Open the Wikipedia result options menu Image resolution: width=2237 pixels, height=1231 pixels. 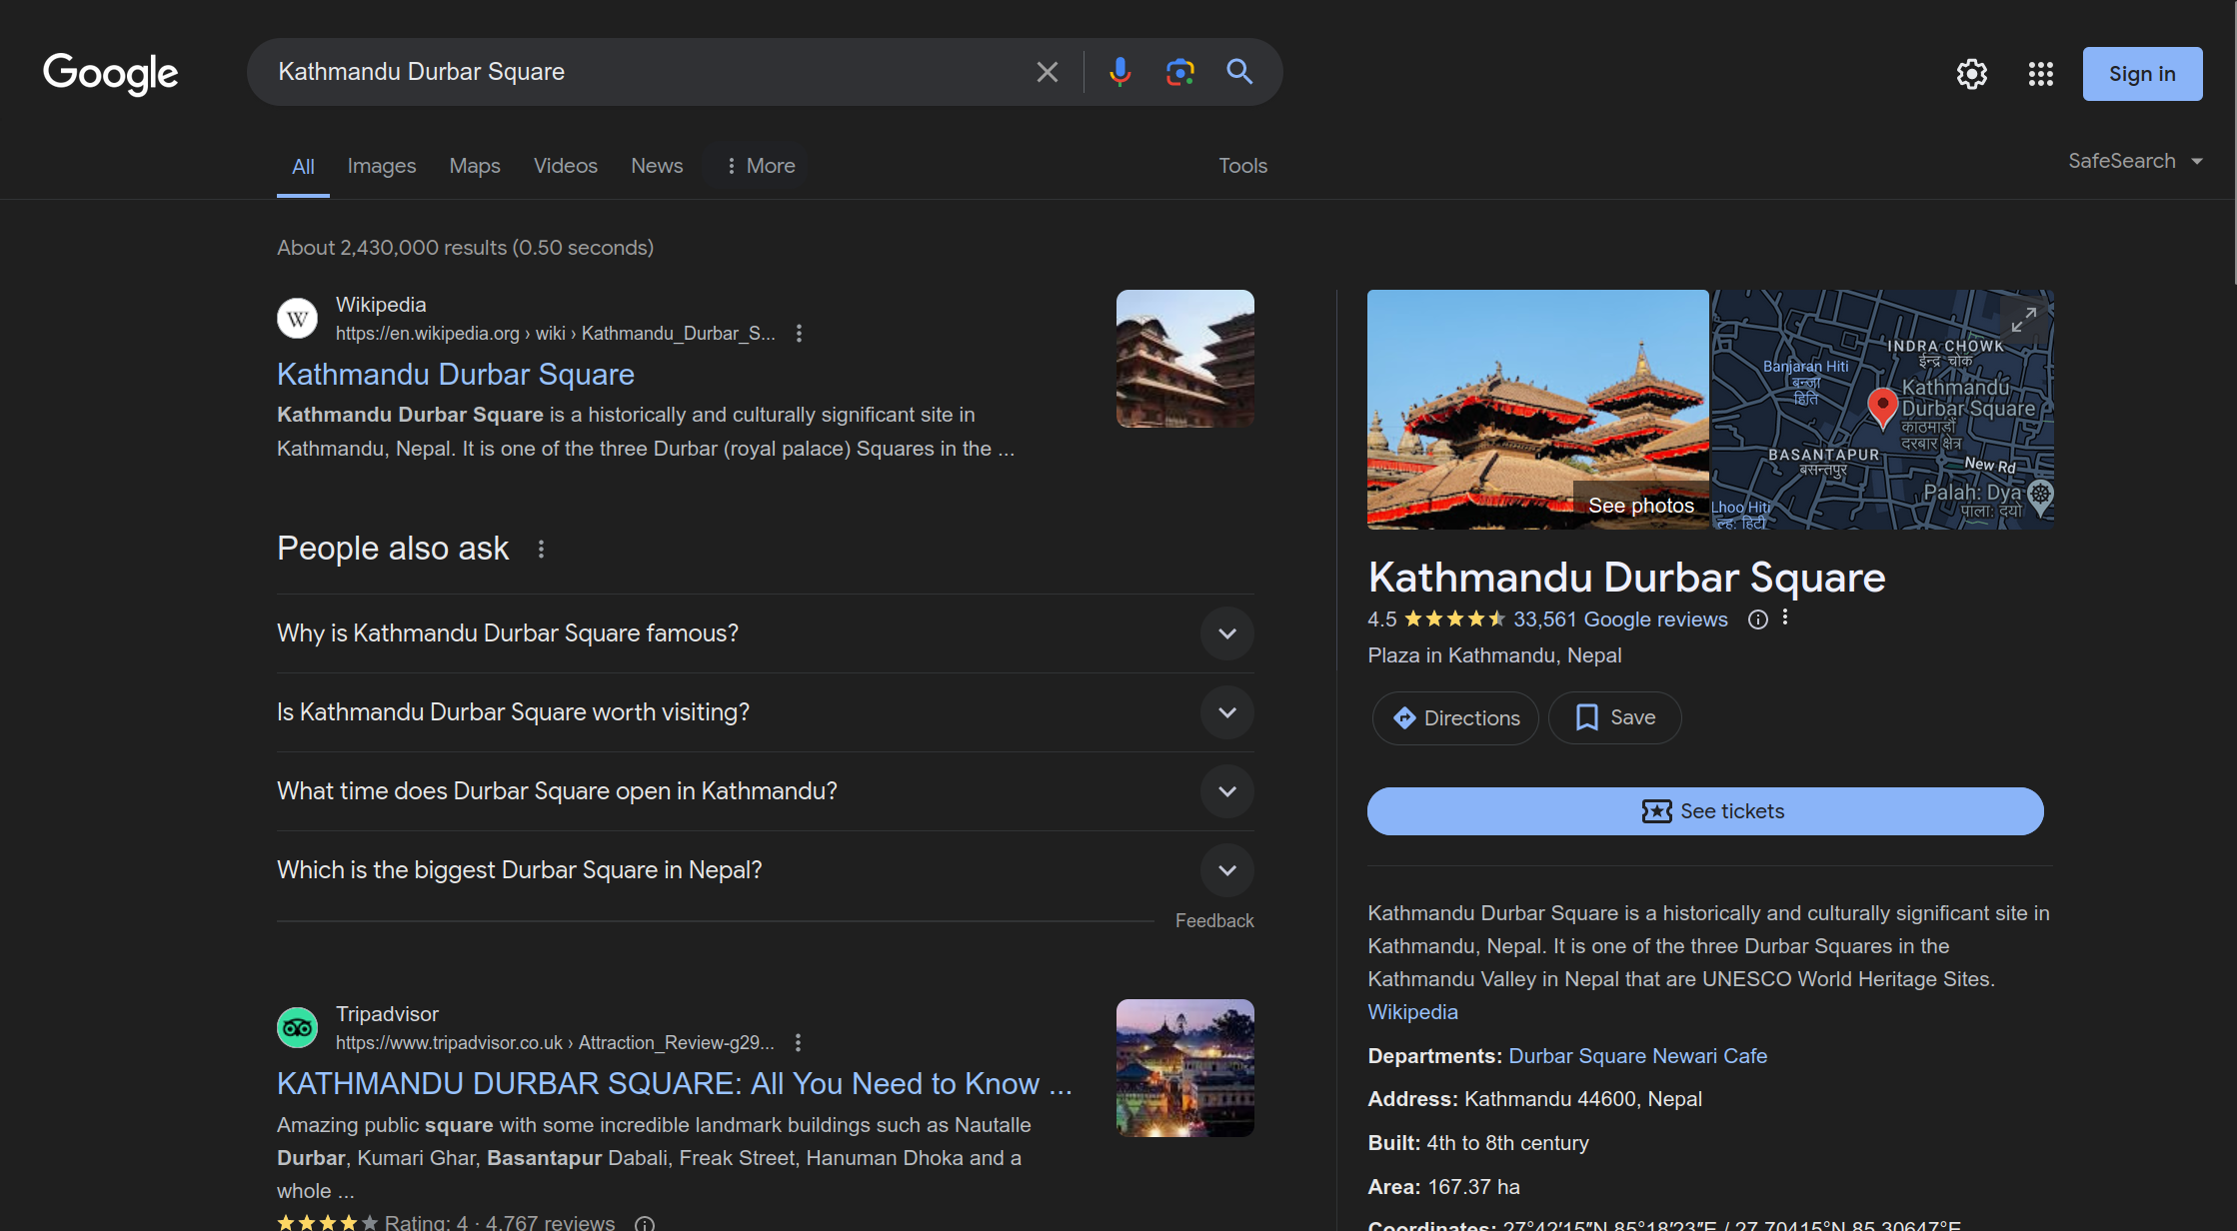(x=799, y=334)
